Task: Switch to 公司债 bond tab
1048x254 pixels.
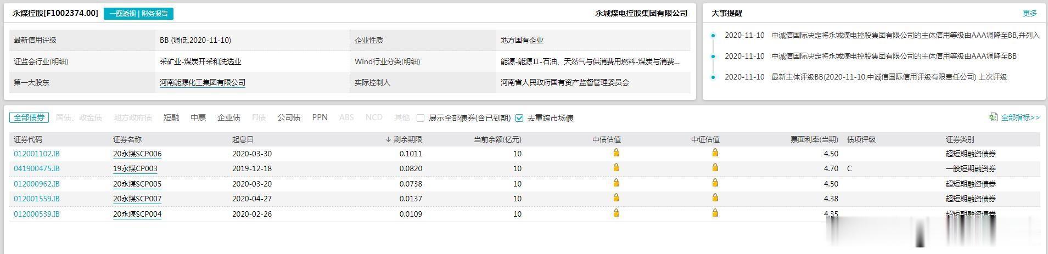Action: click(289, 117)
